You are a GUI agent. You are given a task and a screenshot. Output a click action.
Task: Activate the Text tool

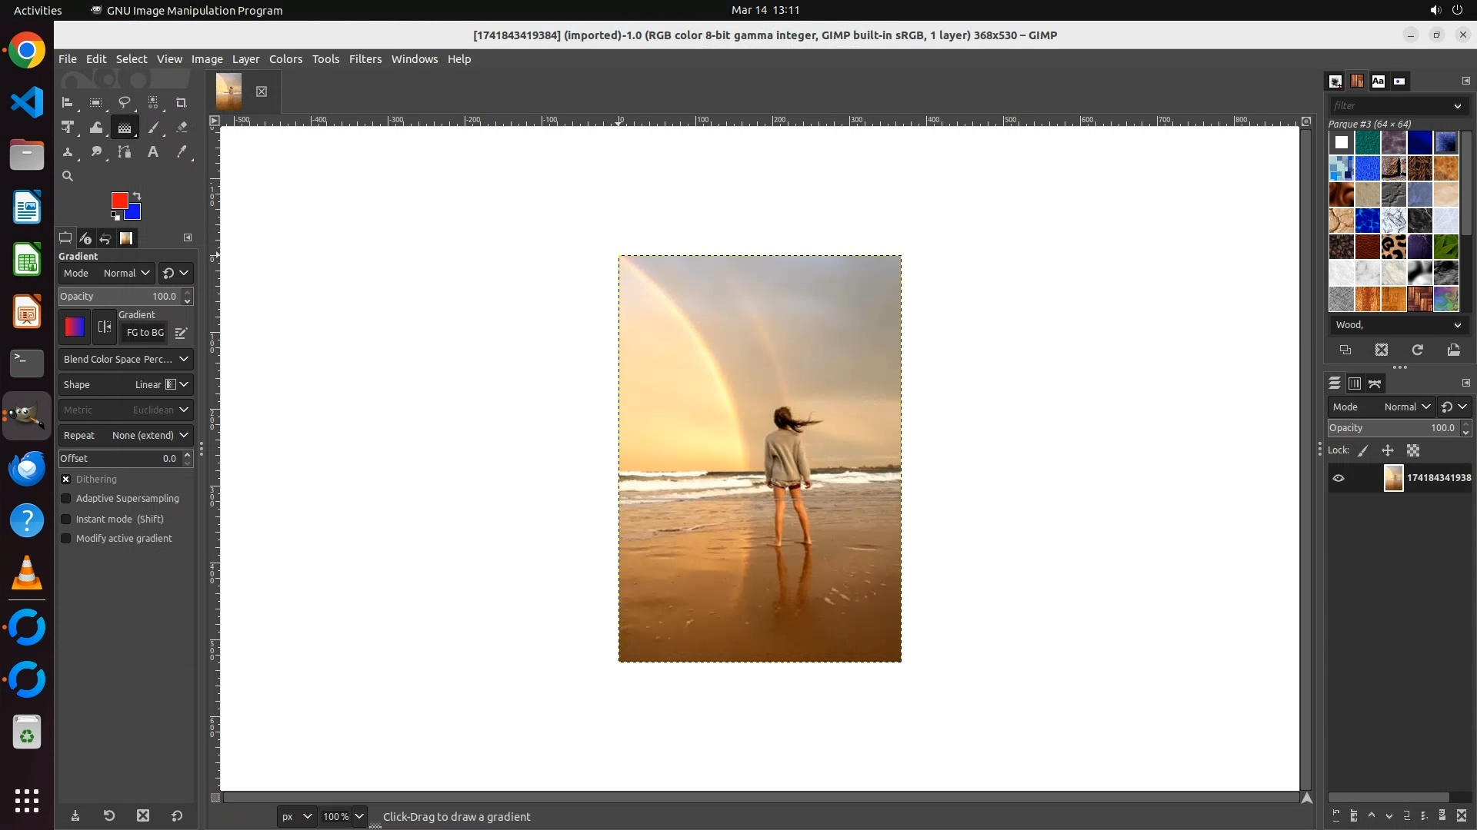[x=153, y=152]
